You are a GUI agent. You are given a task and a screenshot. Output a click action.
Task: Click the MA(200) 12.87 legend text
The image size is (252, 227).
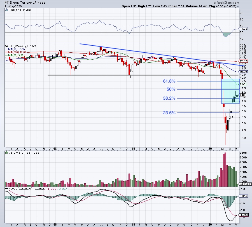click(x=17, y=52)
